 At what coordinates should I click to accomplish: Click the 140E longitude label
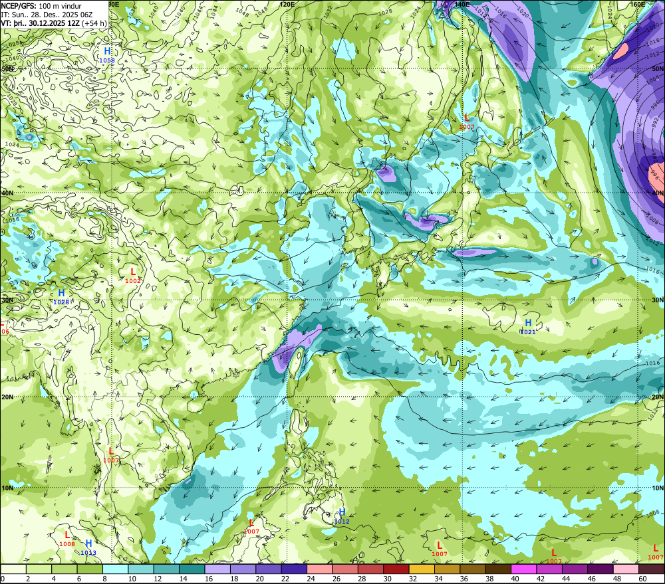[x=462, y=4]
